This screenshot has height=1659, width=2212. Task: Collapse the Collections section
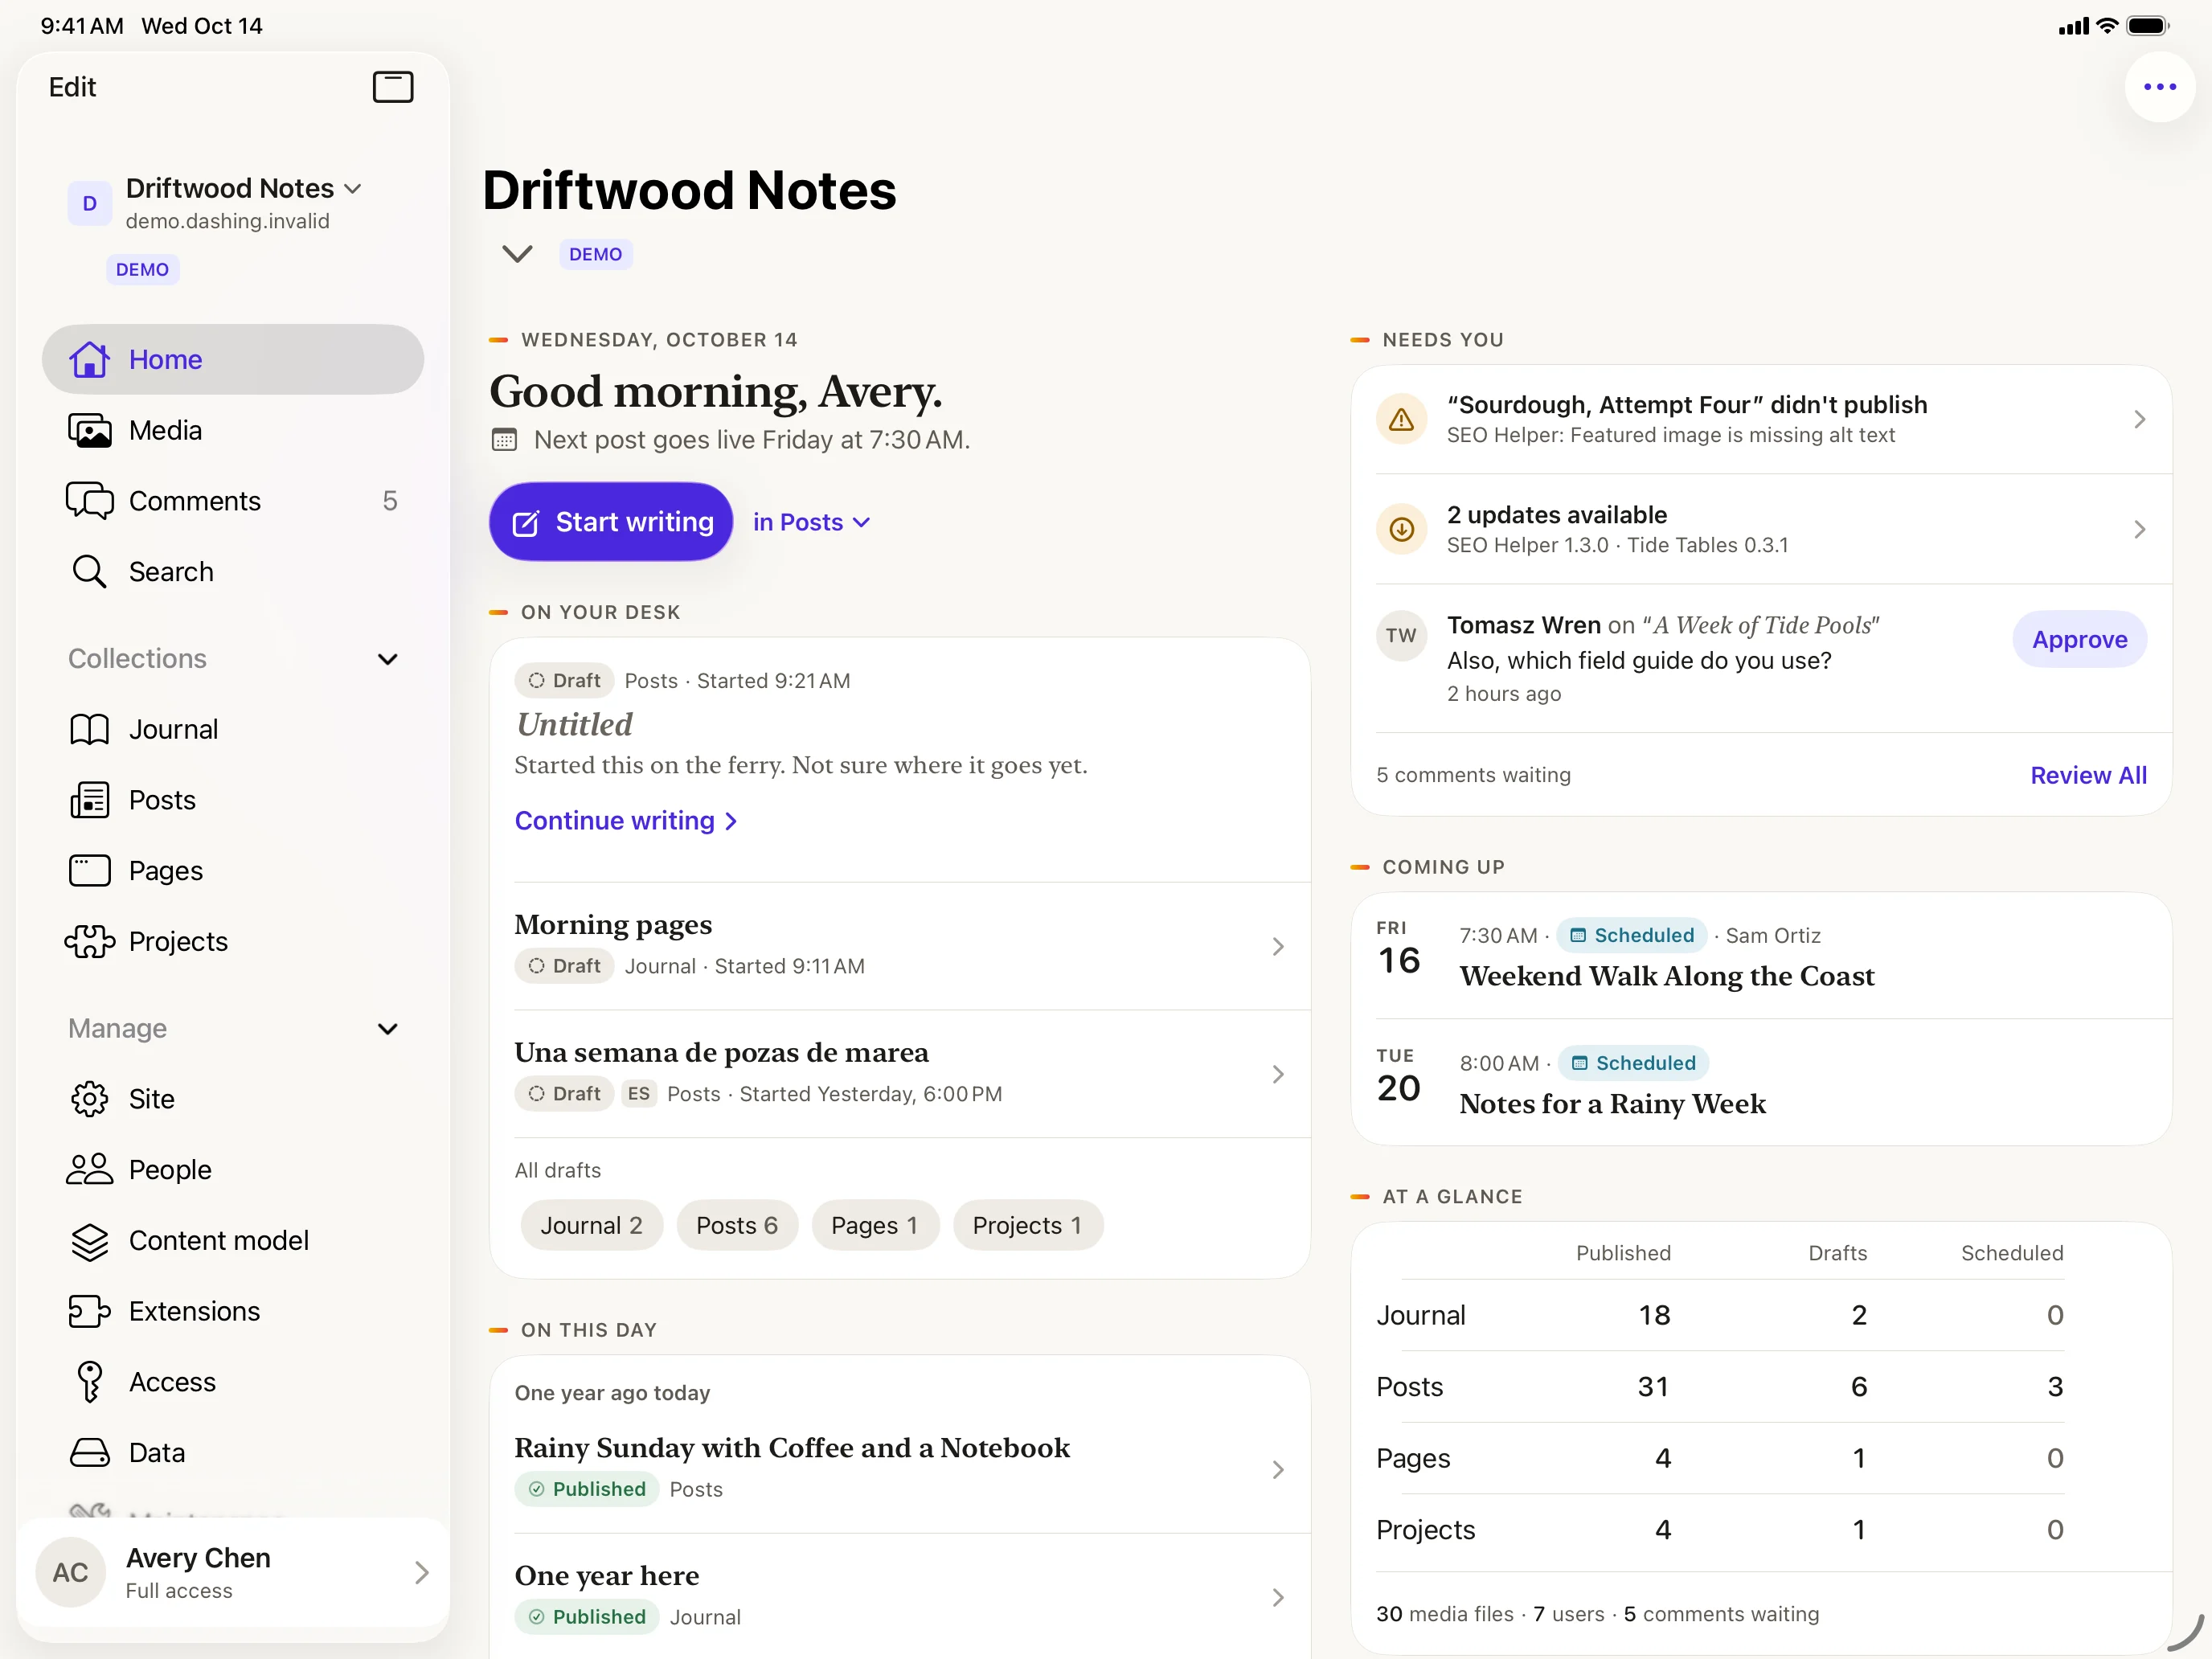click(388, 659)
